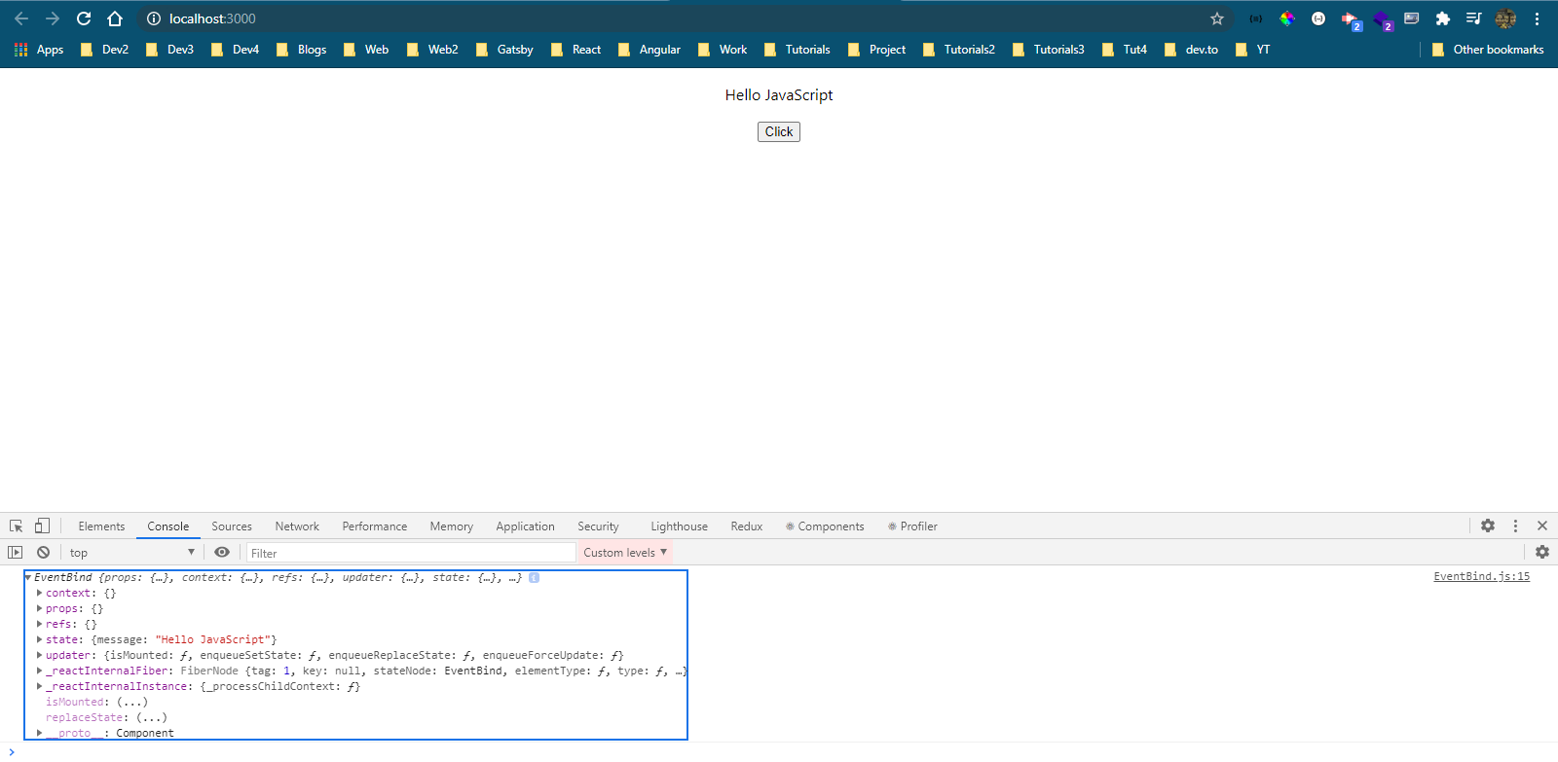The image size is (1558, 762).
Task: Open the React bookmarks folder
Action: point(576,50)
